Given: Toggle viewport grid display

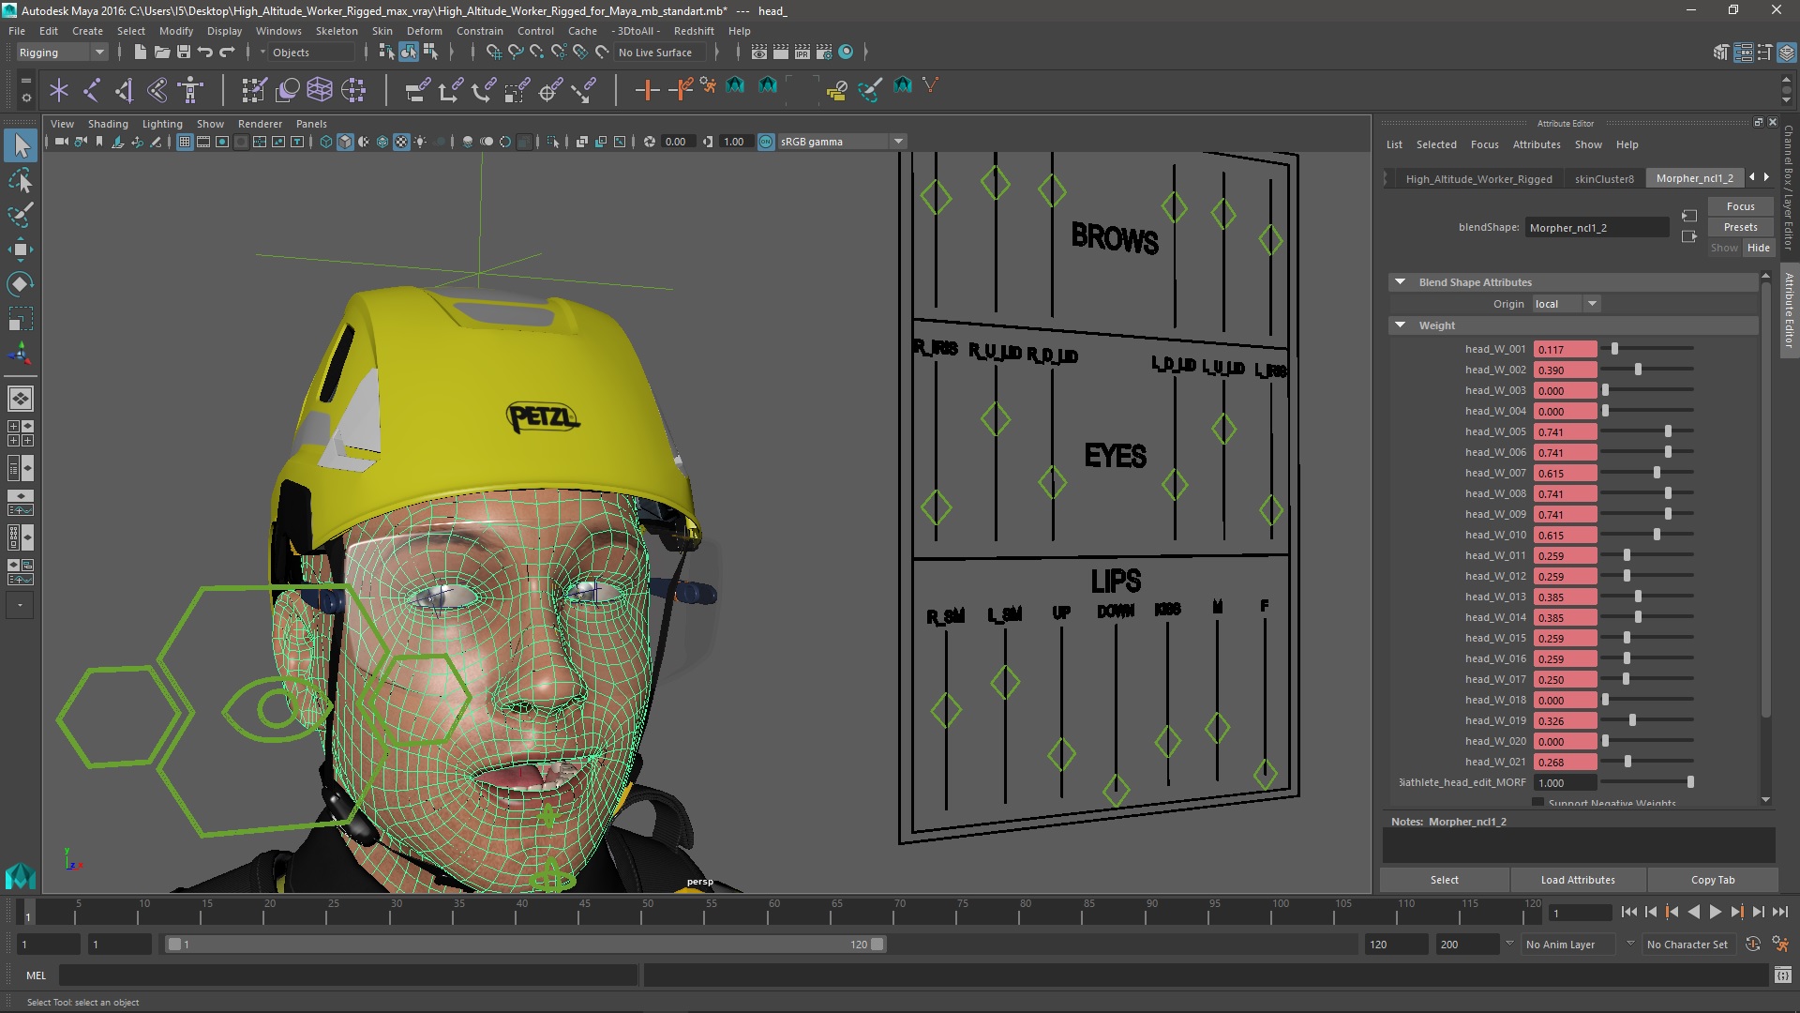Looking at the screenshot, I should [185, 142].
